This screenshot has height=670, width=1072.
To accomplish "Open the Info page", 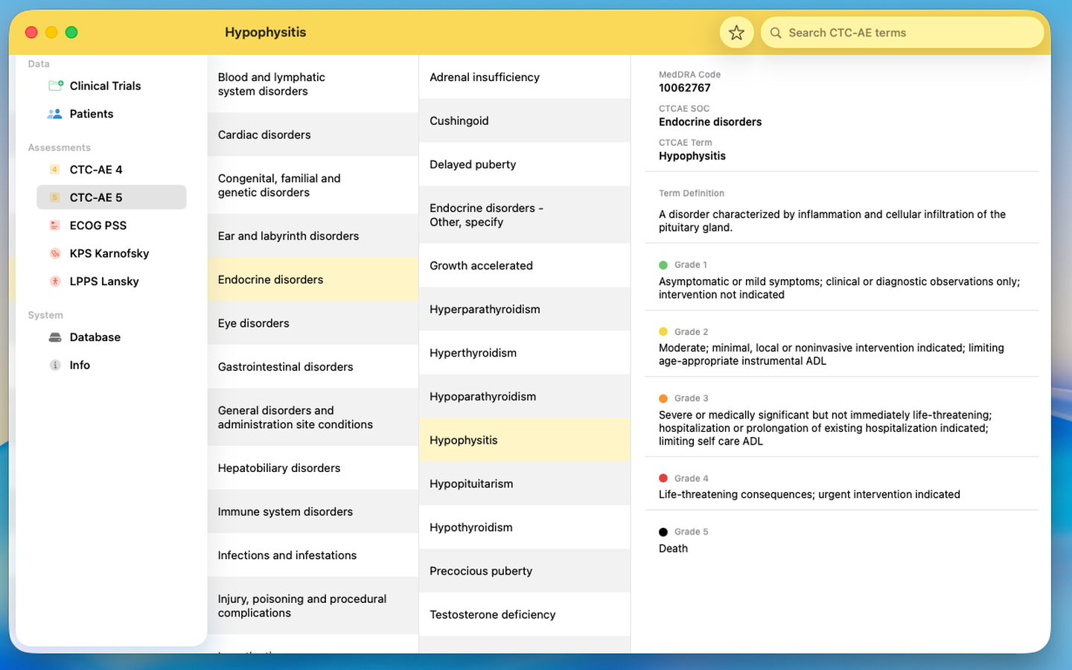I will (x=112, y=365).
